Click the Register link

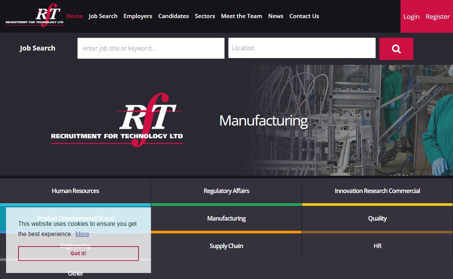tap(438, 17)
